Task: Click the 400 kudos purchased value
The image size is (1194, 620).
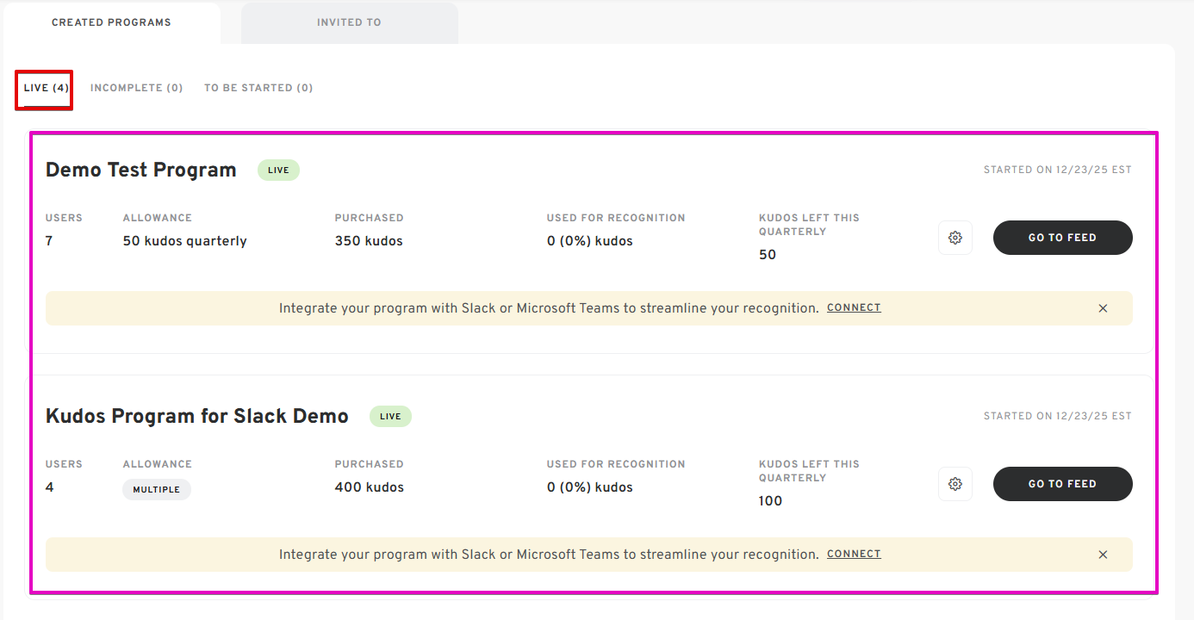Action: pos(369,487)
